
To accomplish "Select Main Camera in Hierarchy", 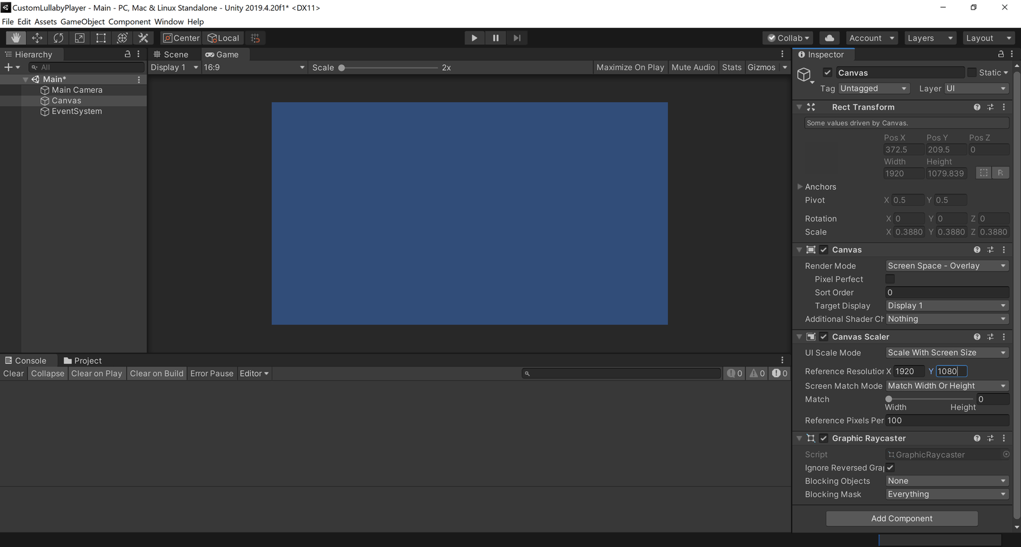I will coord(77,90).
